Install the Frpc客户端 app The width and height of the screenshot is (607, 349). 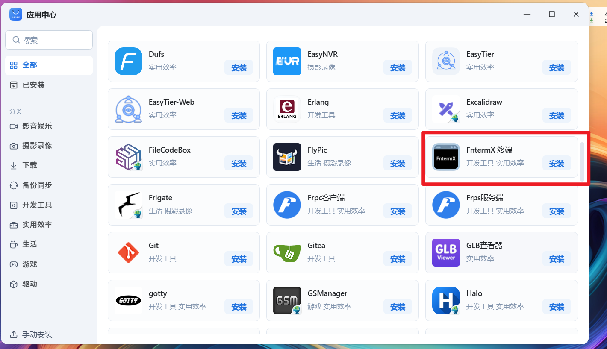click(398, 211)
